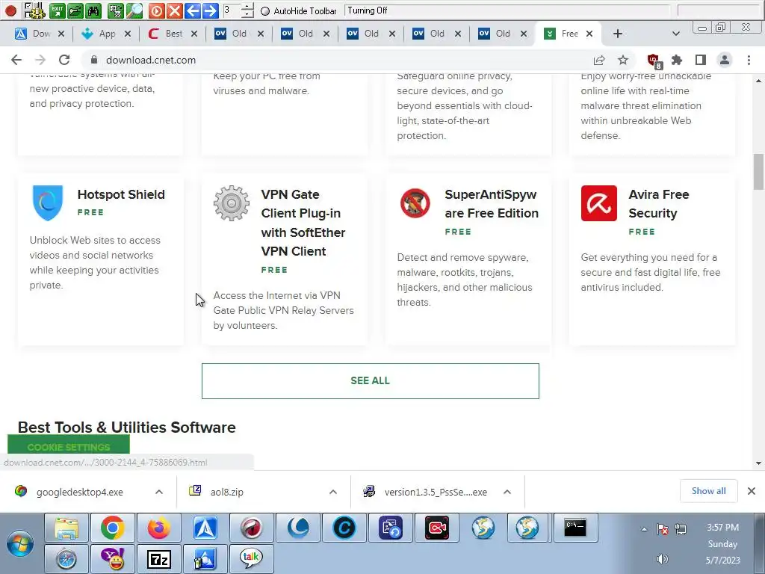Click the orange X cancel toolbar button

point(174,10)
